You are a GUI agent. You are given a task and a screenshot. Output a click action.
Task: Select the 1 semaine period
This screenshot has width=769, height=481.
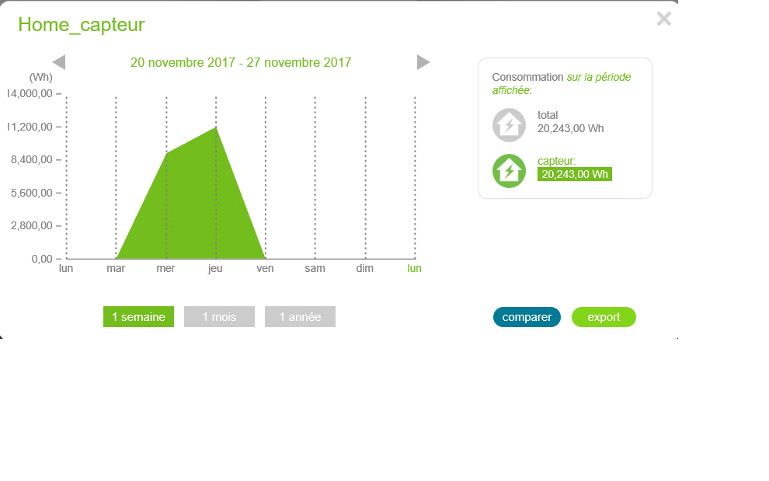tap(139, 316)
